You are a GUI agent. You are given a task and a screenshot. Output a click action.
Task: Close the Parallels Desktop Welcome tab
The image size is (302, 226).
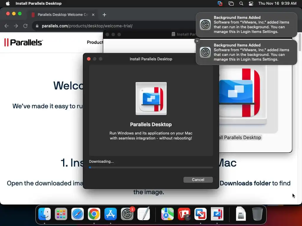tap(93, 15)
